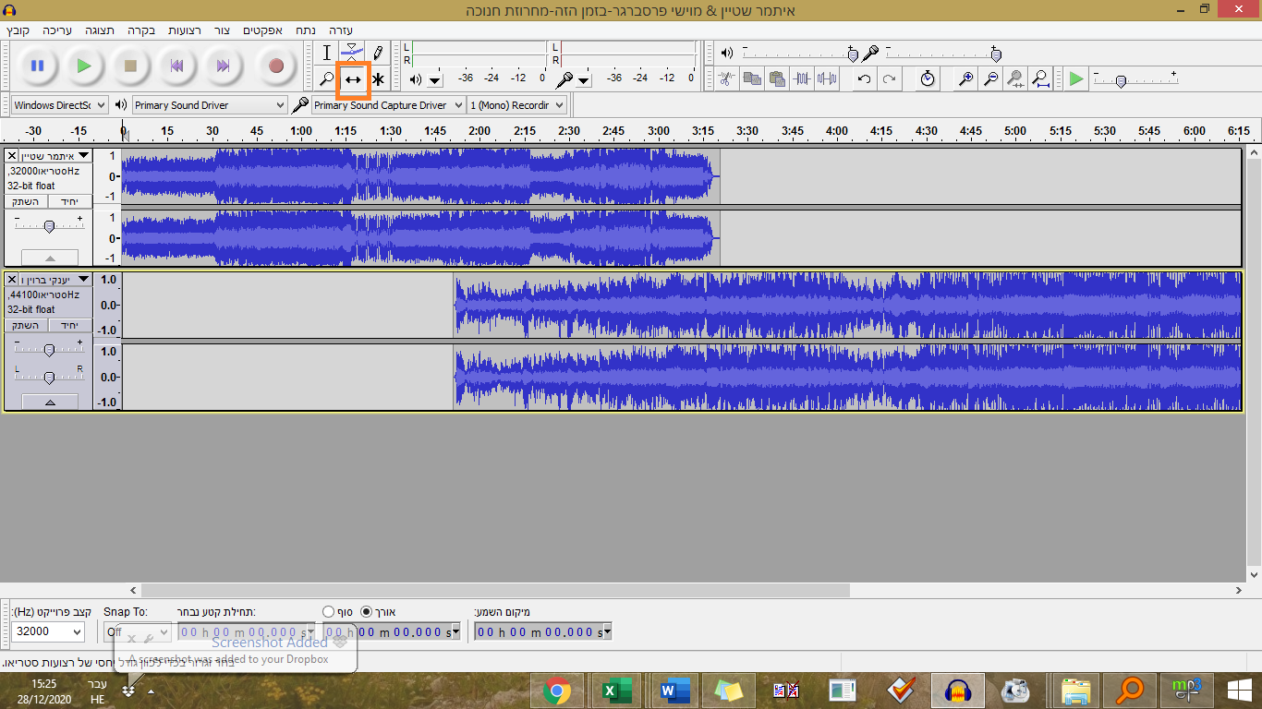Skip to the start of the project
This screenshot has height=709, width=1262.
pos(176,66)
